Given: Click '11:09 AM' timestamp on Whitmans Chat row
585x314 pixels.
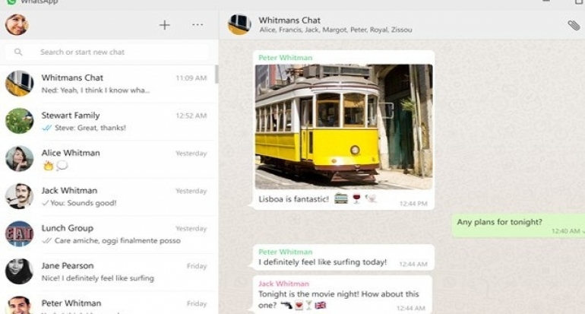Looking at the screenshot, I should point(191,78).
